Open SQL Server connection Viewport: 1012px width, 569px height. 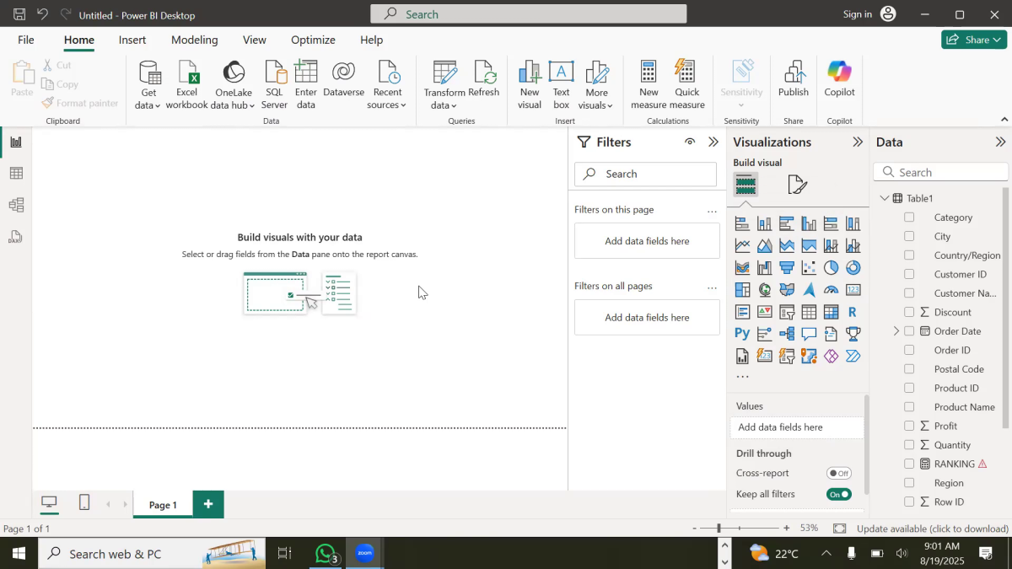(274, 85)
